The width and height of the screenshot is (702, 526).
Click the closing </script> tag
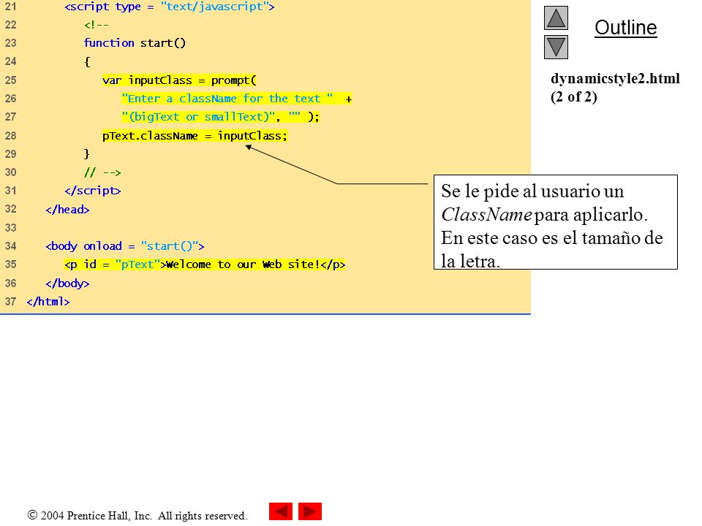pyautogui.click(x=93, y=191)
